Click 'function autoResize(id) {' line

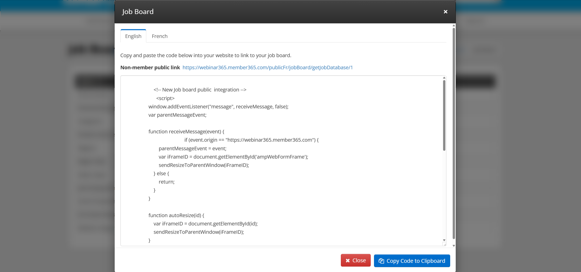tap(176, 215)
